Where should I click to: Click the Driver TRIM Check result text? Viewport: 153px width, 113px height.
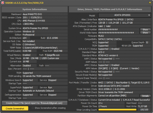coord(115,92)
